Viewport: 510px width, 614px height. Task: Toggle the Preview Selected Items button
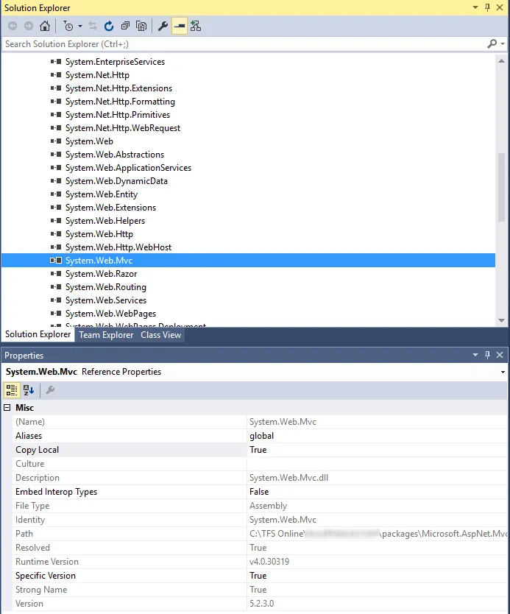point(180,27)
